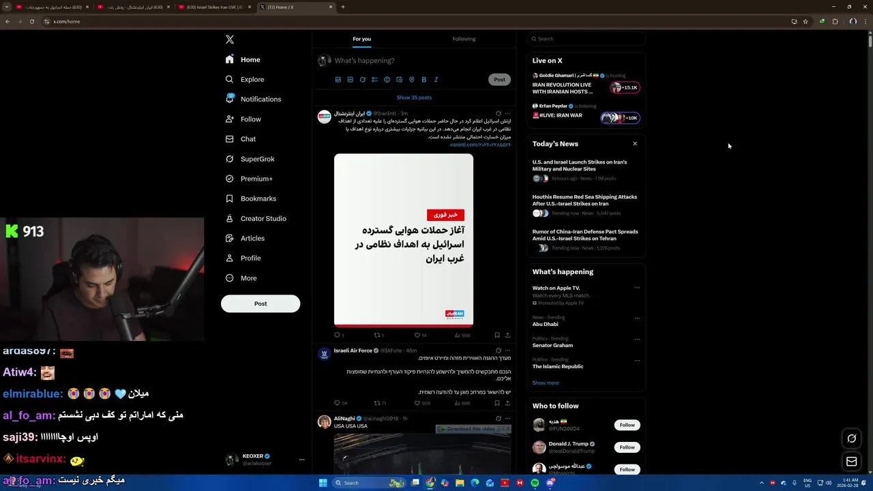Add poll icon in composer

point(374,80)
